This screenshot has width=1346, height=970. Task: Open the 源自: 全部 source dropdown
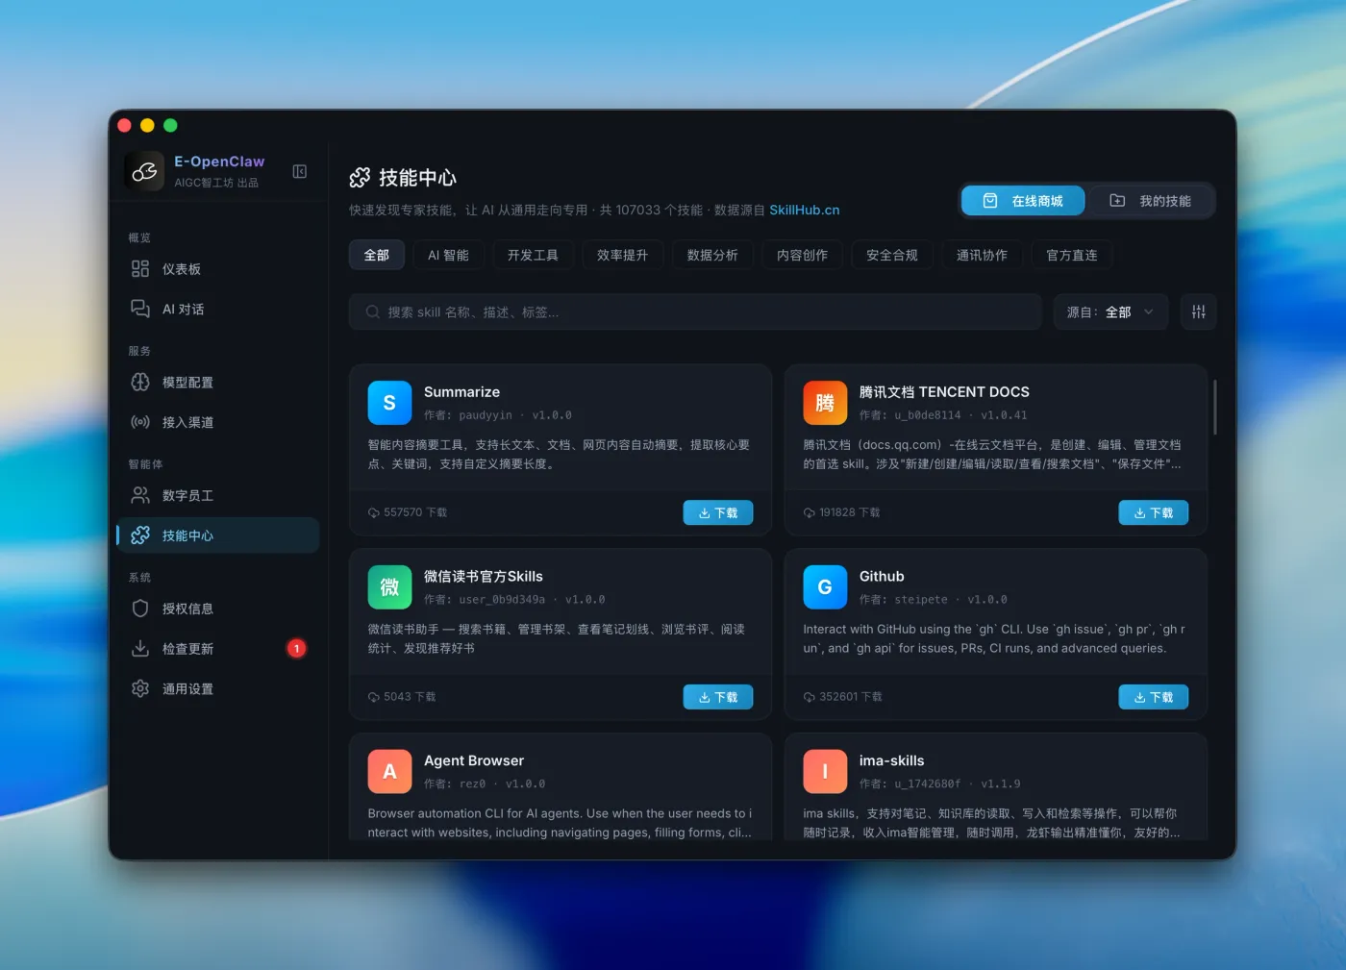click(1110, 311)
